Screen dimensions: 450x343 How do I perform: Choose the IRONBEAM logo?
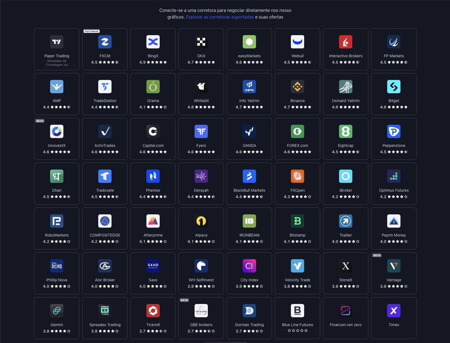point(249,221)
